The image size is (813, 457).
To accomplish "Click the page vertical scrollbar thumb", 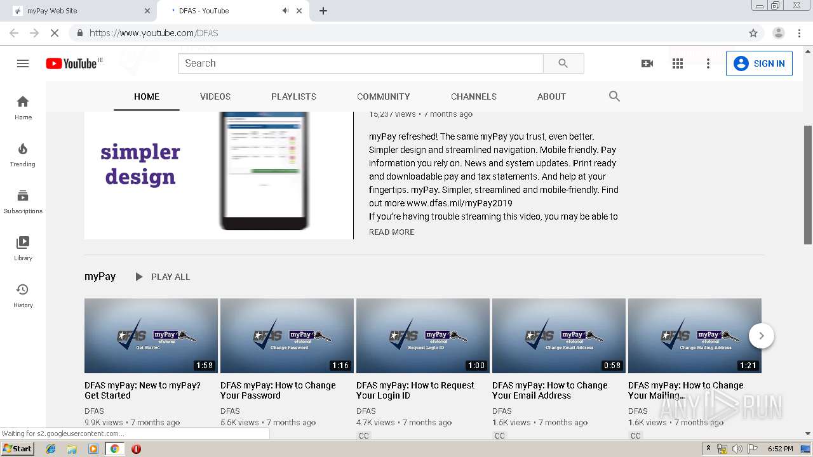I will [808, 185].
